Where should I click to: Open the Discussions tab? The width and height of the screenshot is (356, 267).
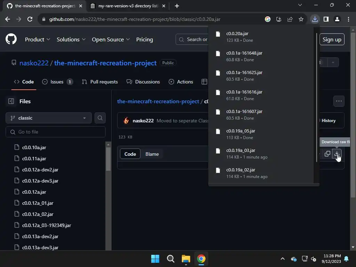143,82
